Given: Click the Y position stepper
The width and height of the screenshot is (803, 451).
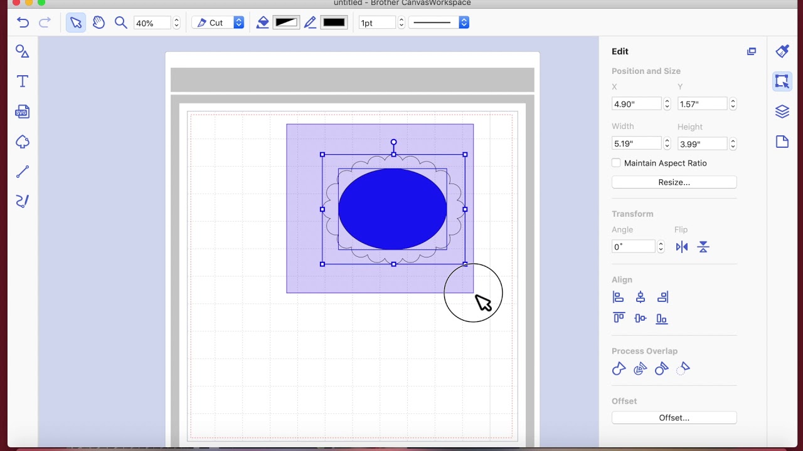Looking at the screenshot, I should pyautogui.click(x=733, y=104).
